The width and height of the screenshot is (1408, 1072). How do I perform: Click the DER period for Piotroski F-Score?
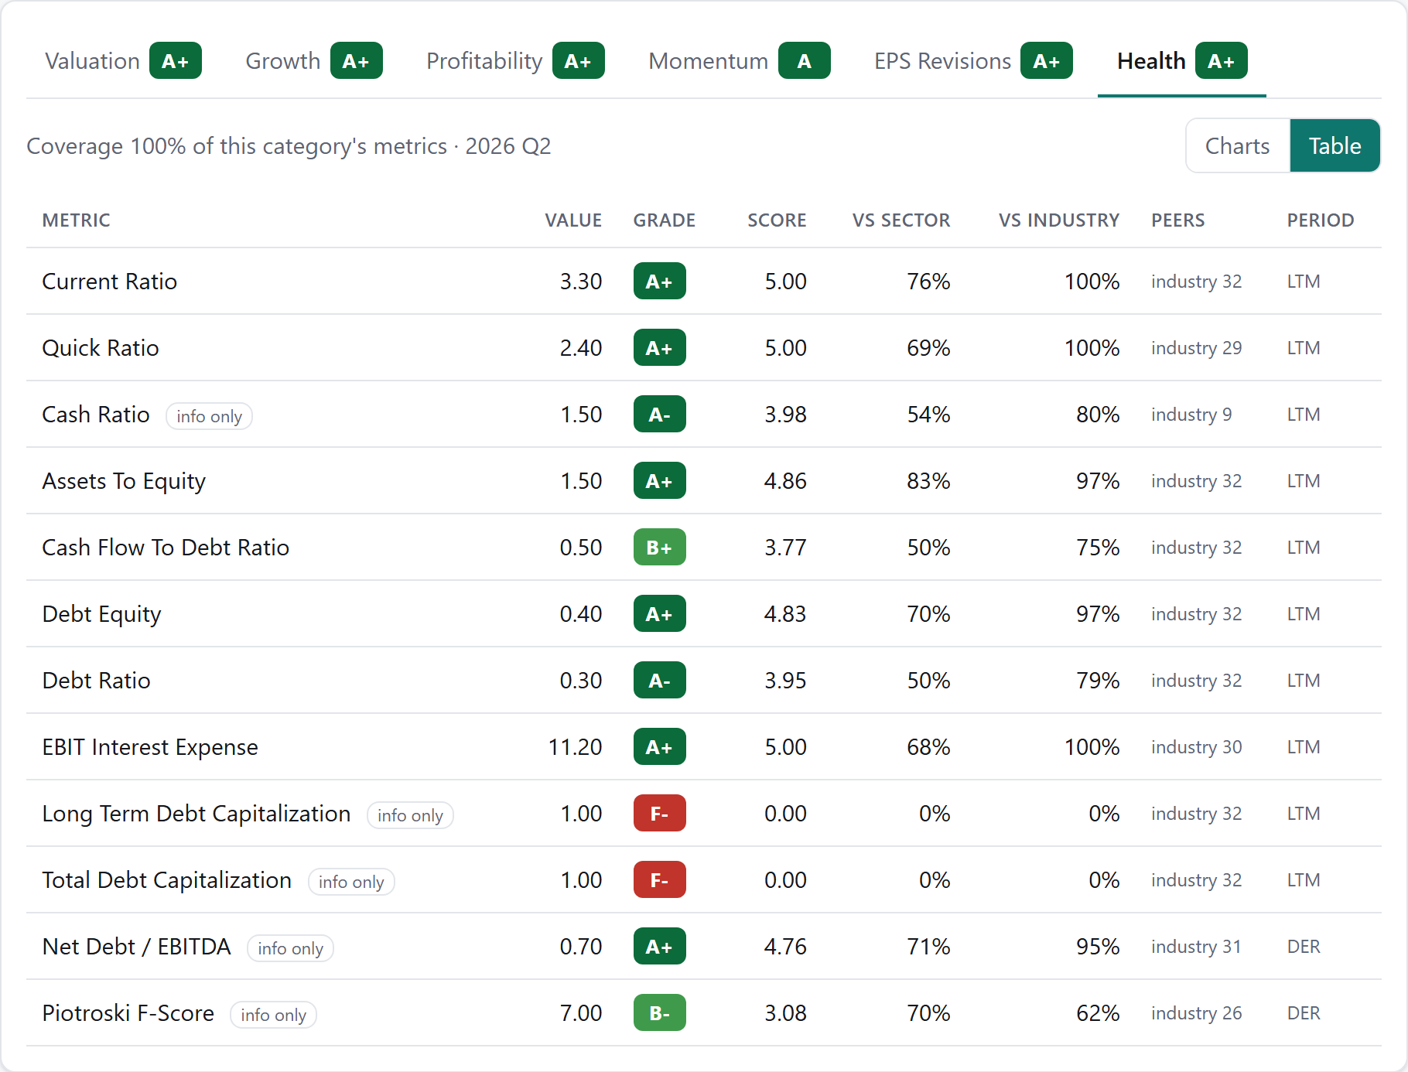pos(1304,1013)
